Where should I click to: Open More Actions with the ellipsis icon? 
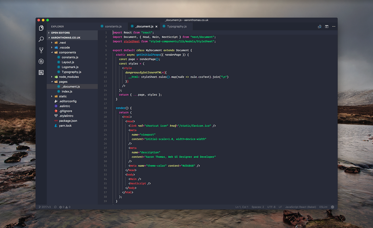point(334,27)
